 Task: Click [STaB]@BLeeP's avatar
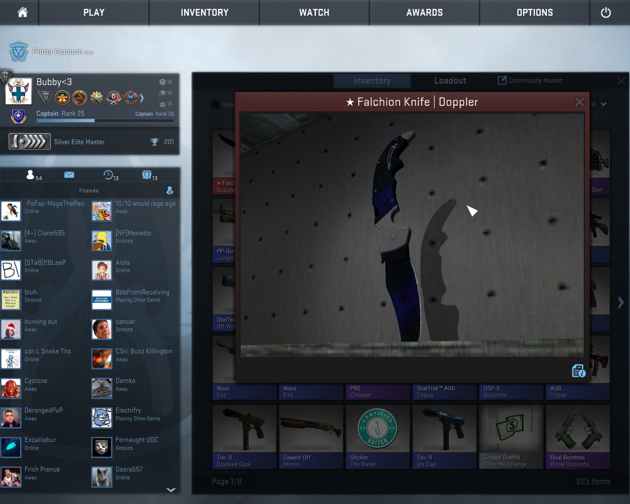(11, 270)
